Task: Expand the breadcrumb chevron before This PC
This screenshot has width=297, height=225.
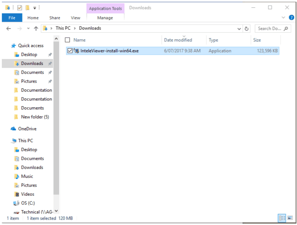Action: click(x=51, y=29)
